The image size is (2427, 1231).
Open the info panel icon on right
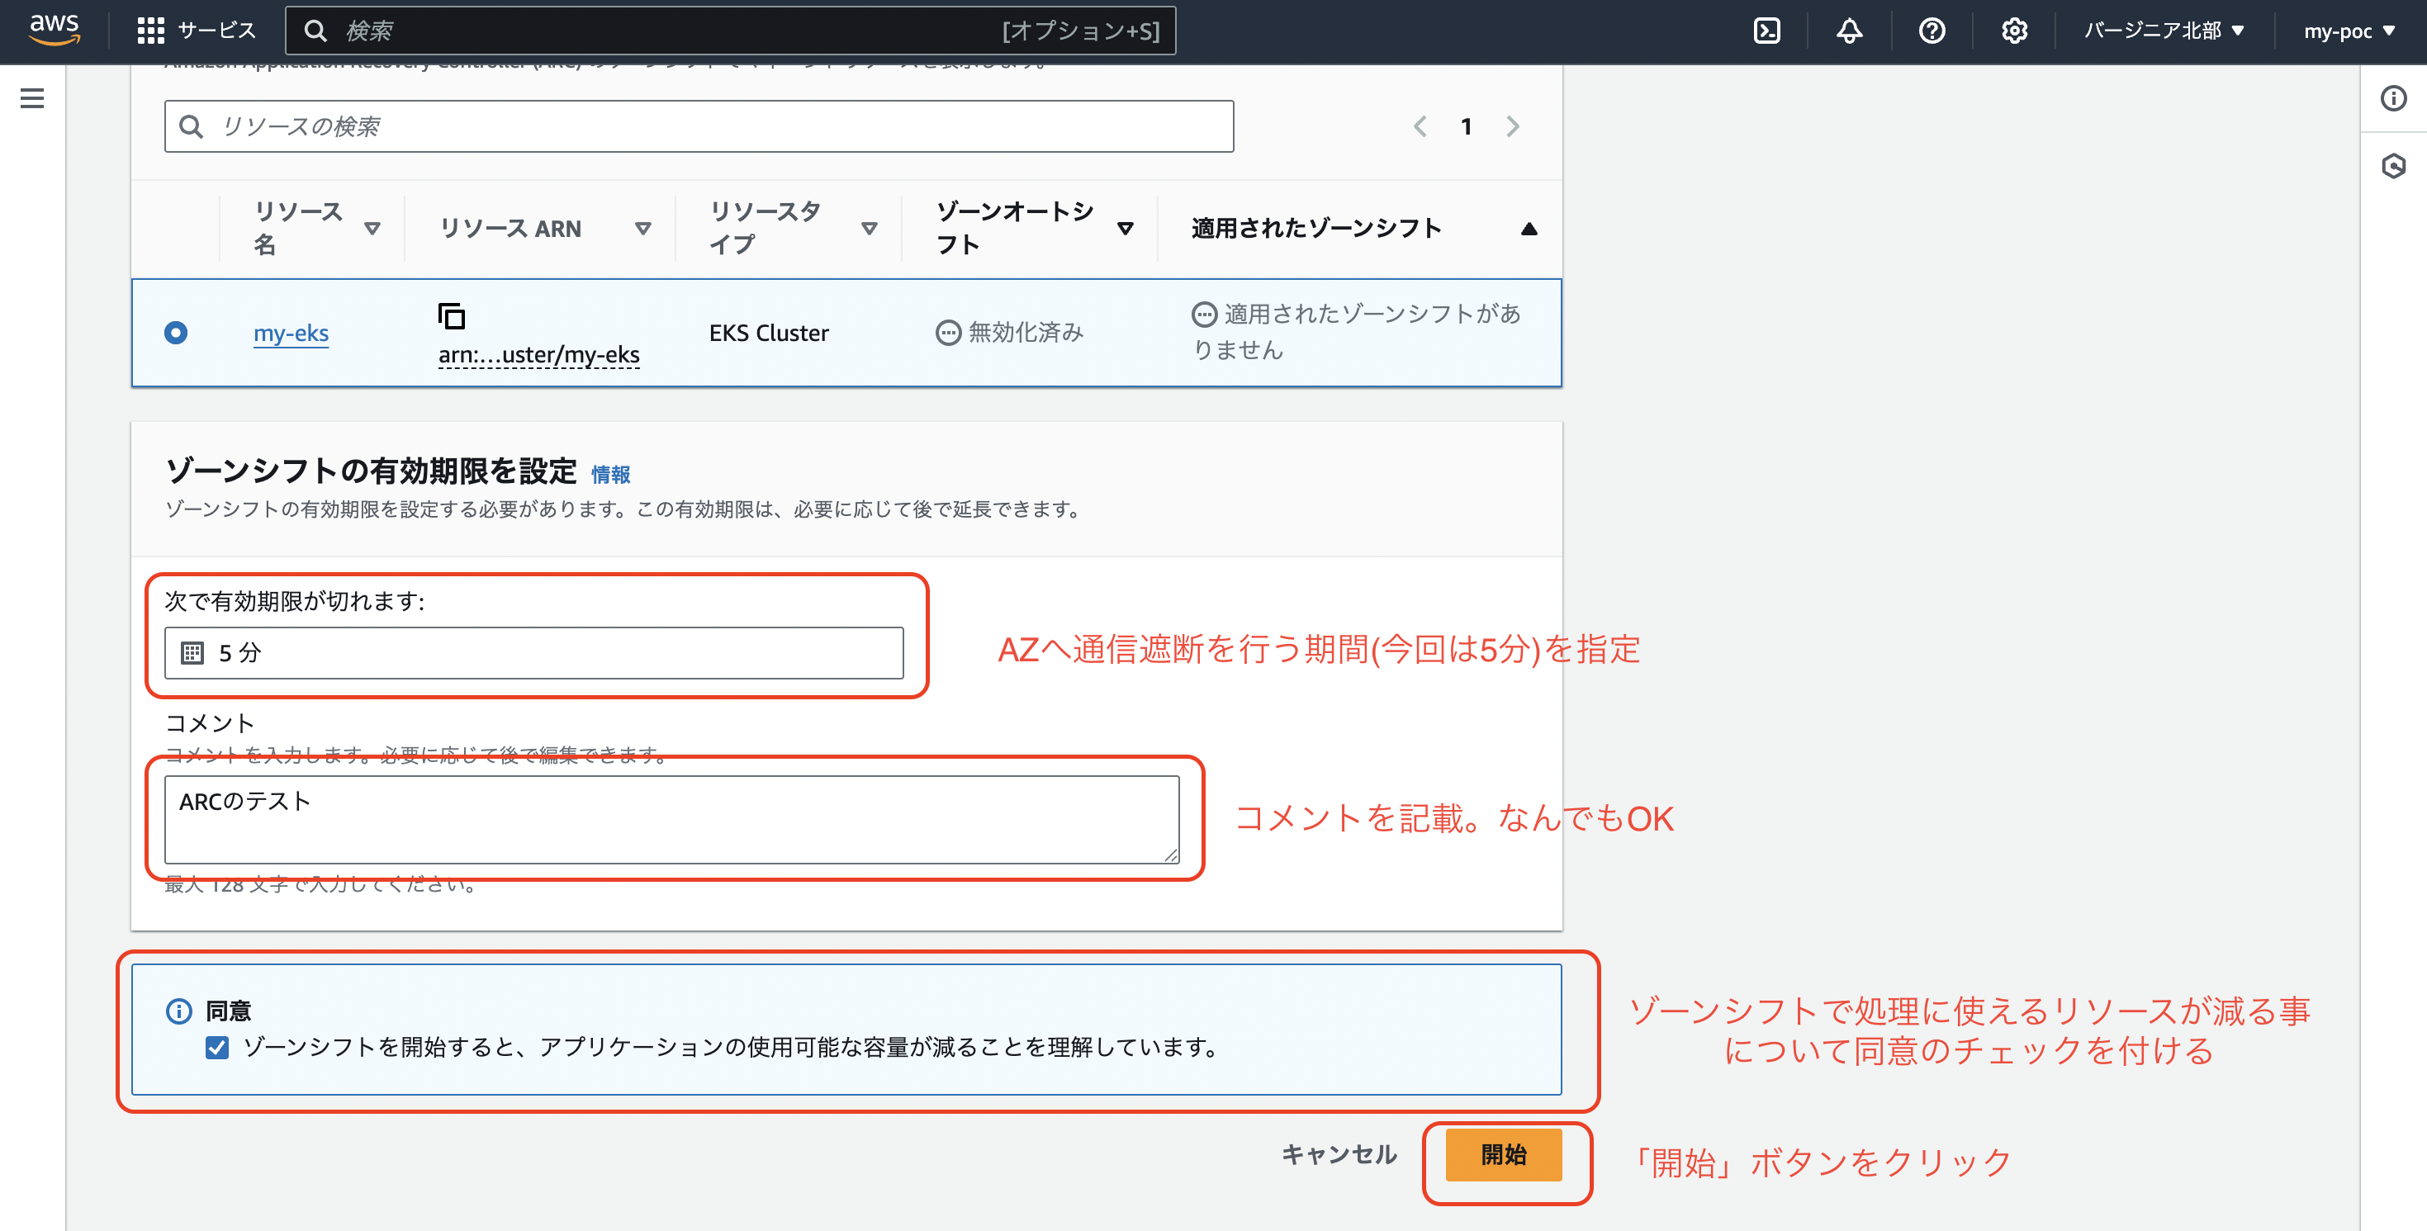2393,98
